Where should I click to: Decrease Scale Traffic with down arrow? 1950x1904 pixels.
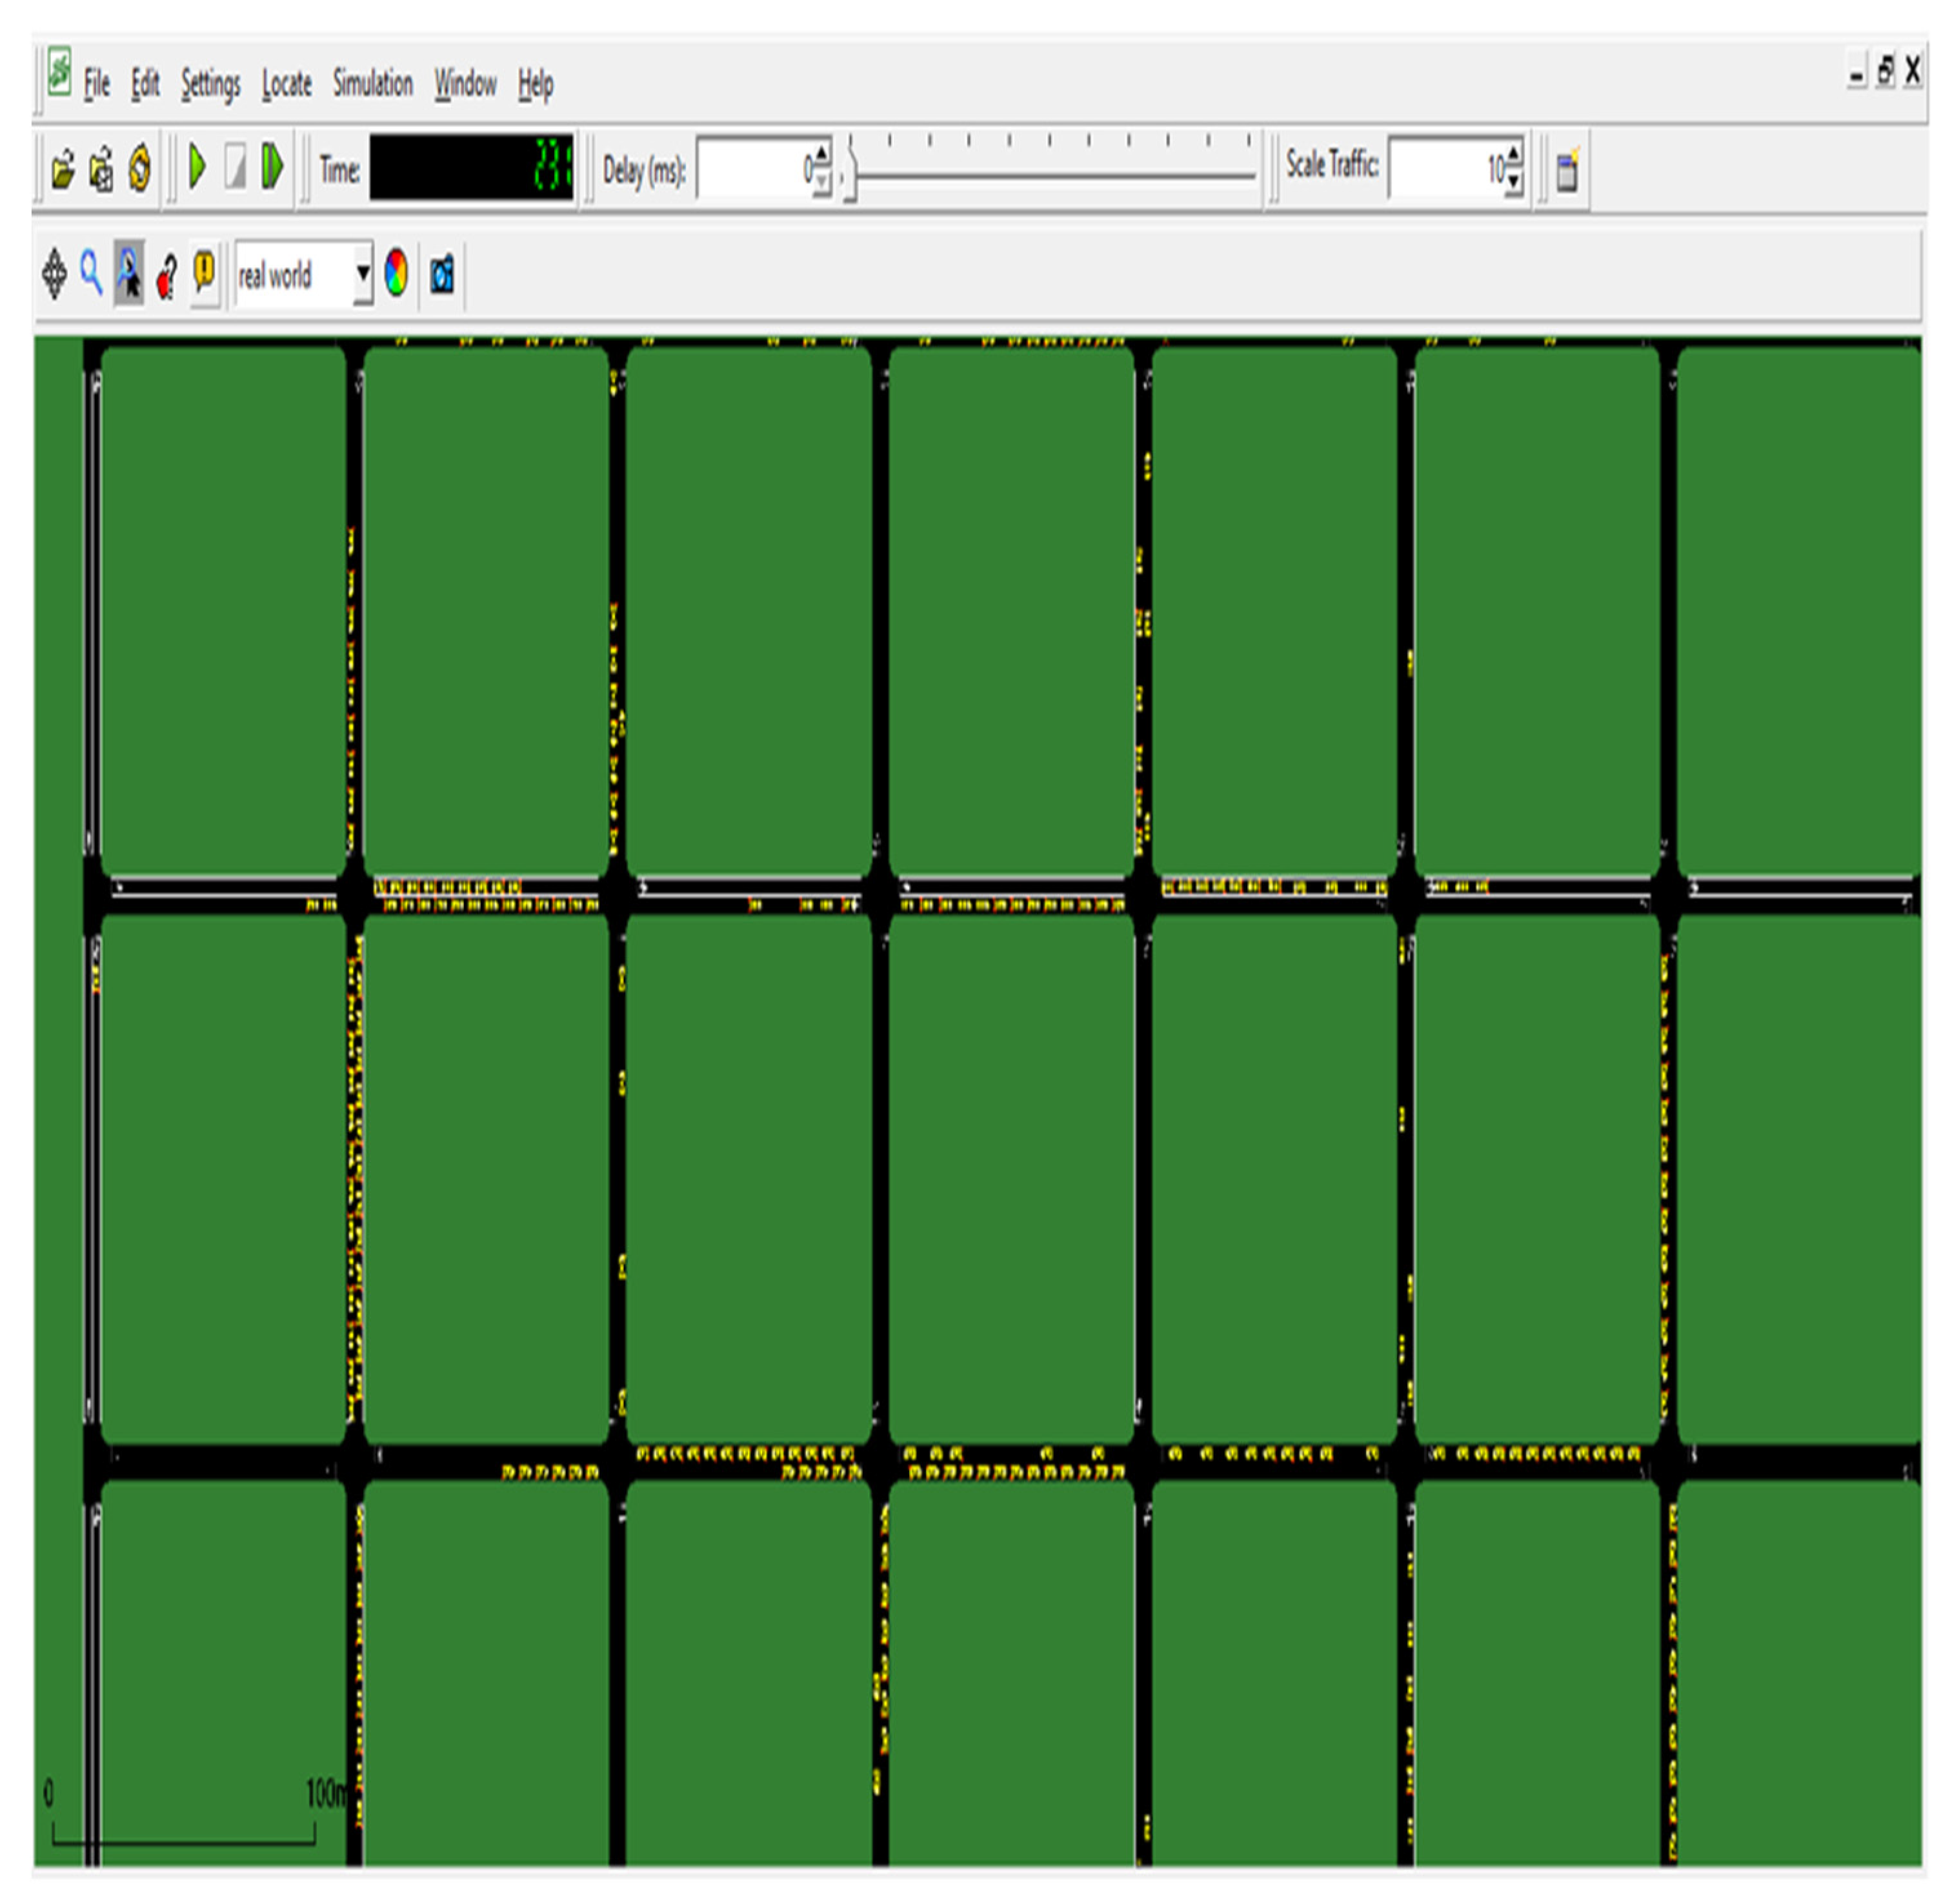pyautogui.click(x=1513, y=181)
